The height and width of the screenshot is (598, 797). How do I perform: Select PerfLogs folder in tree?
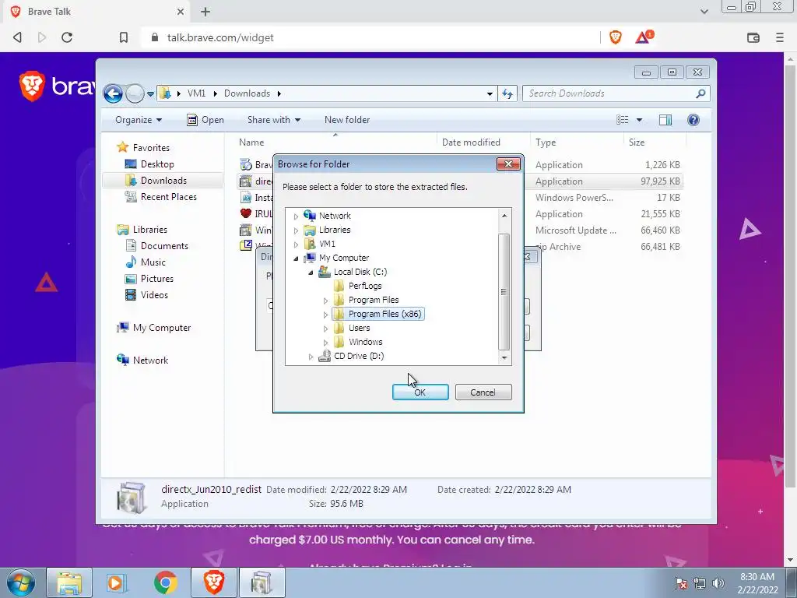[x=365, y=286]
